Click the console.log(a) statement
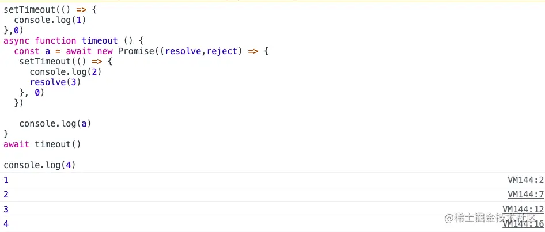545x232 pixels. 55,123
